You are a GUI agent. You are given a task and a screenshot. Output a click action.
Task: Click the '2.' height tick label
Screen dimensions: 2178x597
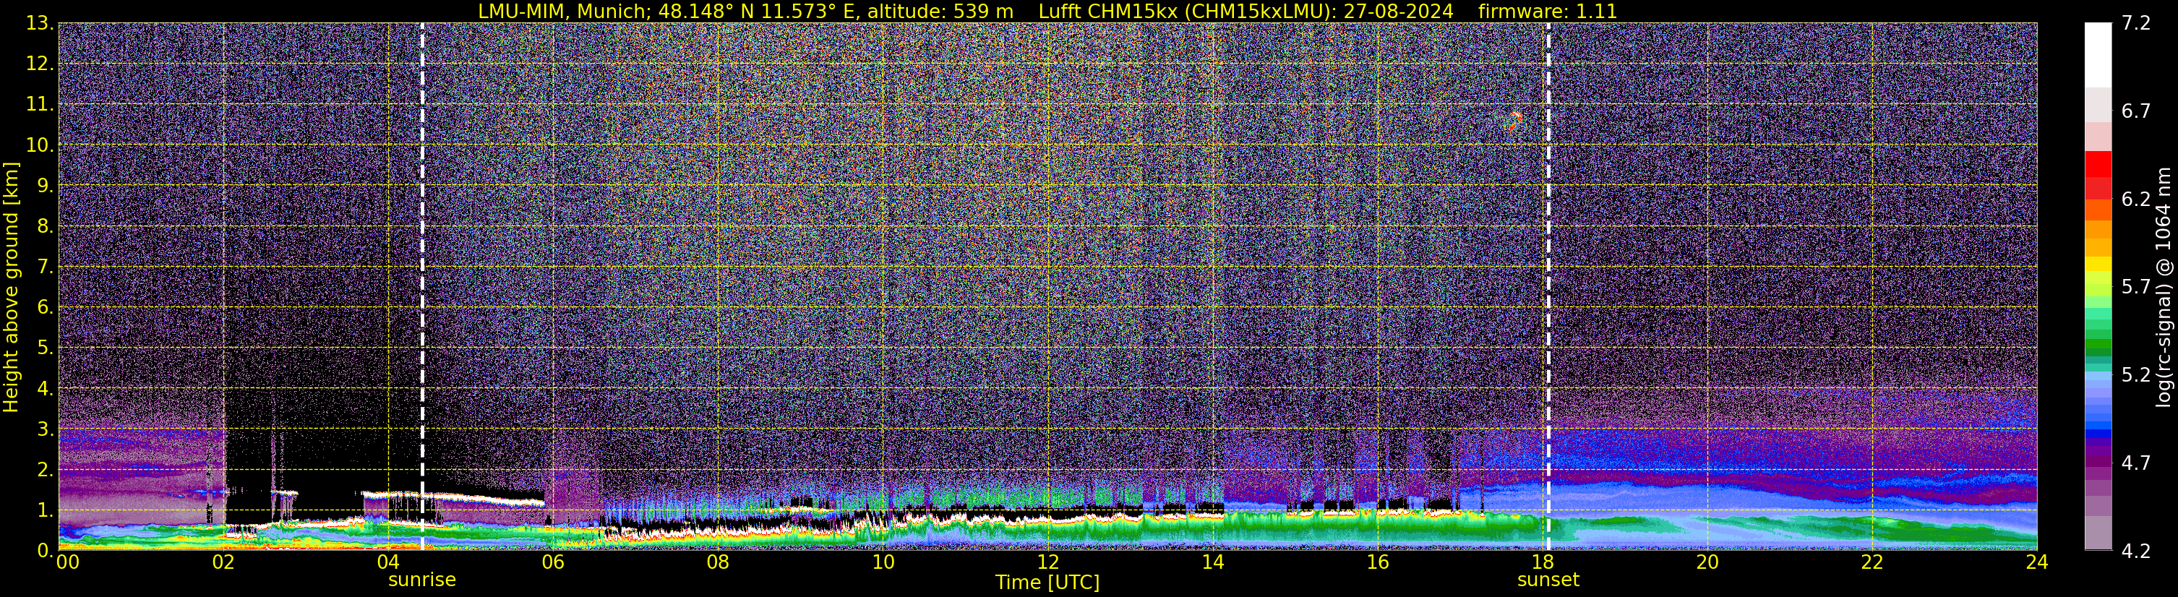click(x=46, y=471)
